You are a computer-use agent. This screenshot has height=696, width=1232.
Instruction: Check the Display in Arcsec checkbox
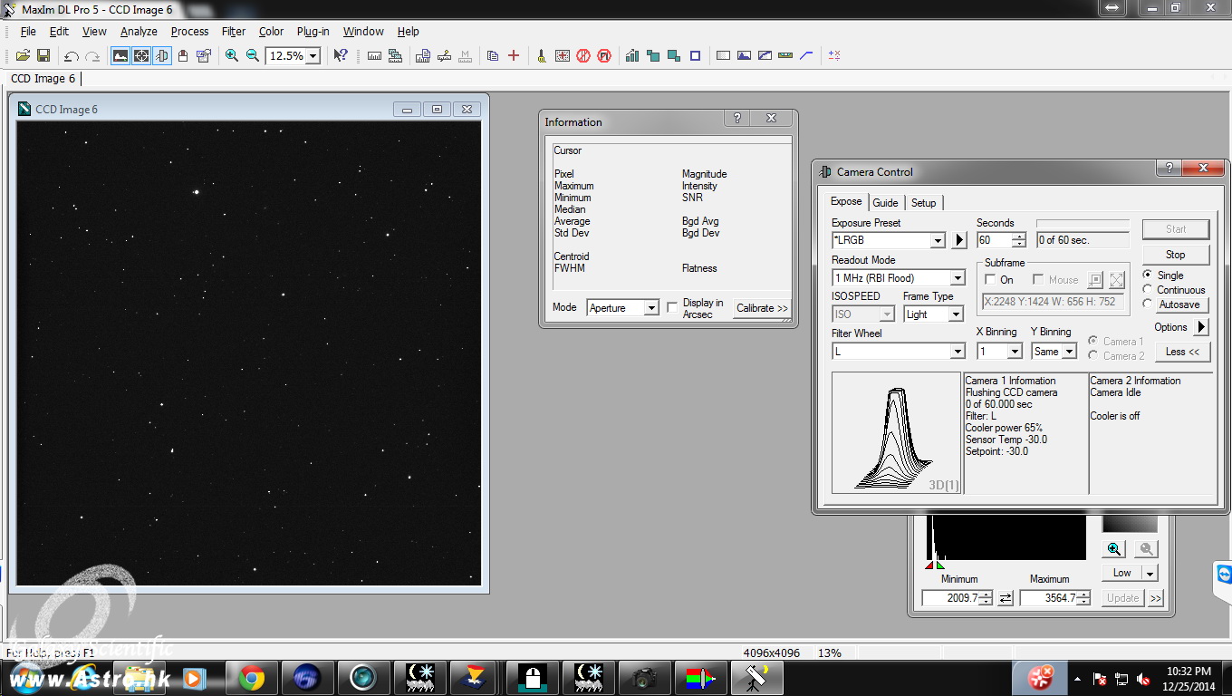[x=672, y=308]
